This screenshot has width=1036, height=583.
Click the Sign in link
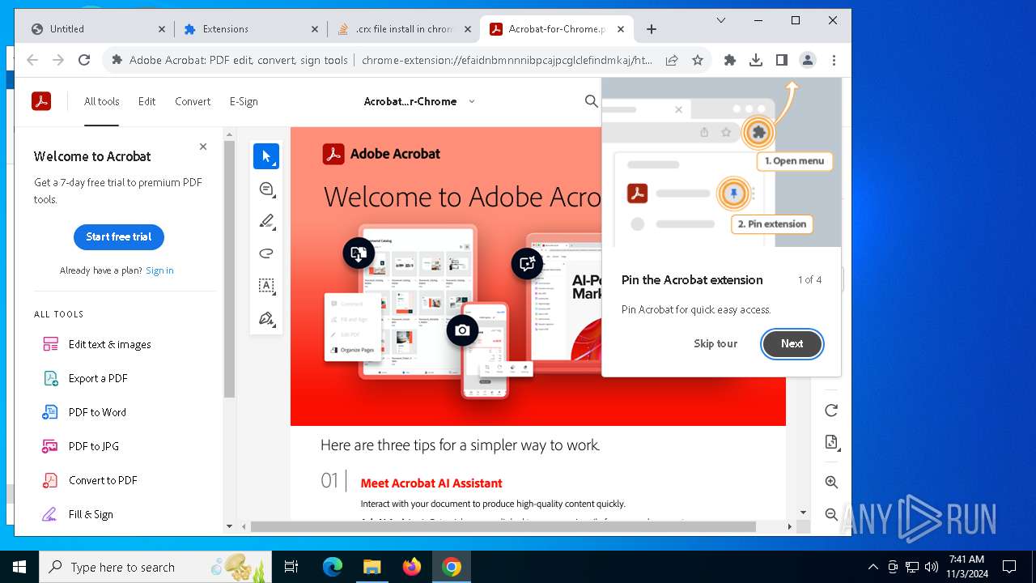point(159,270)
